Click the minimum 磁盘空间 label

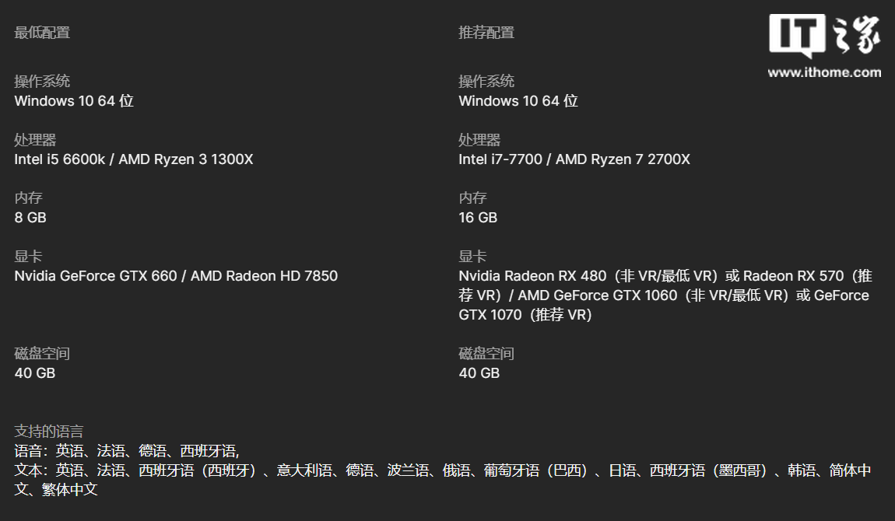pos(42,353)
